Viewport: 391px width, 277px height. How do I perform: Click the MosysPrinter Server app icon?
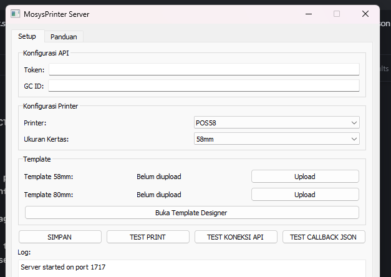click(15, 14)
